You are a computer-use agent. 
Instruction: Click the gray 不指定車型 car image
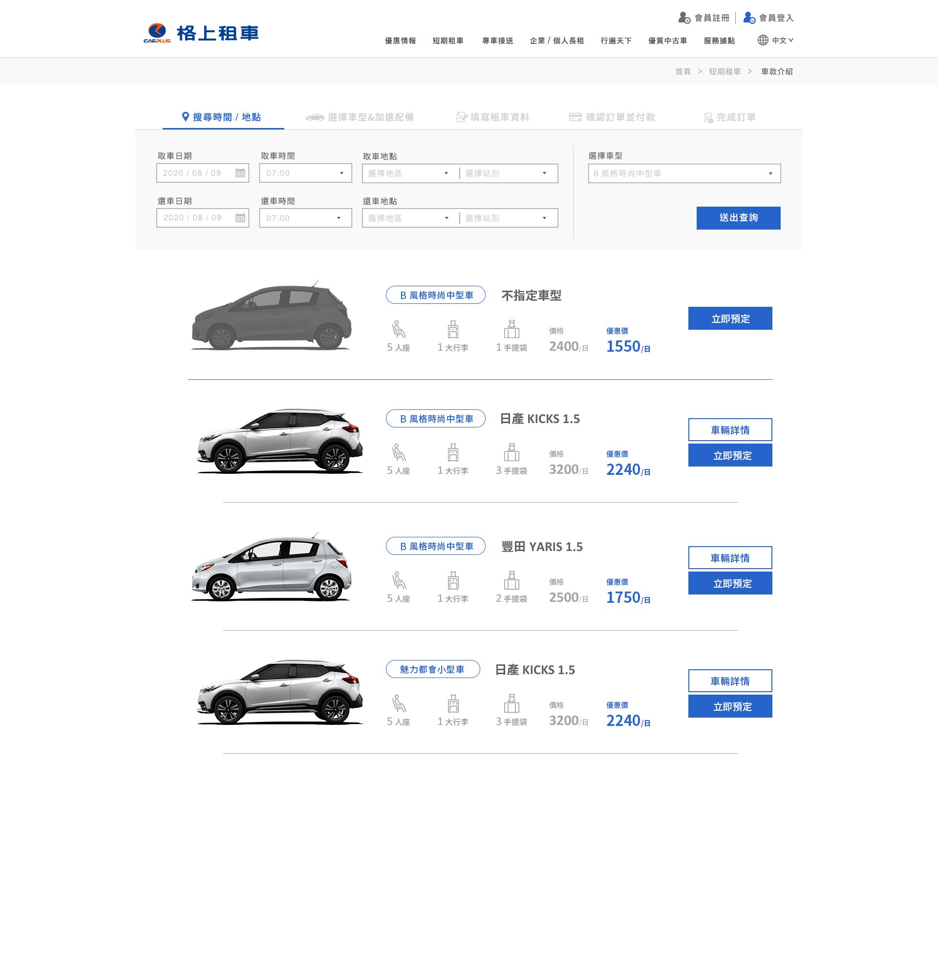point(272,316)
